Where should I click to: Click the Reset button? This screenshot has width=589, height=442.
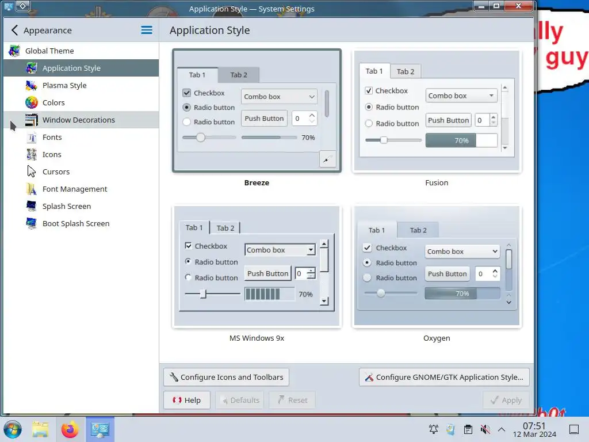[292, 401]
